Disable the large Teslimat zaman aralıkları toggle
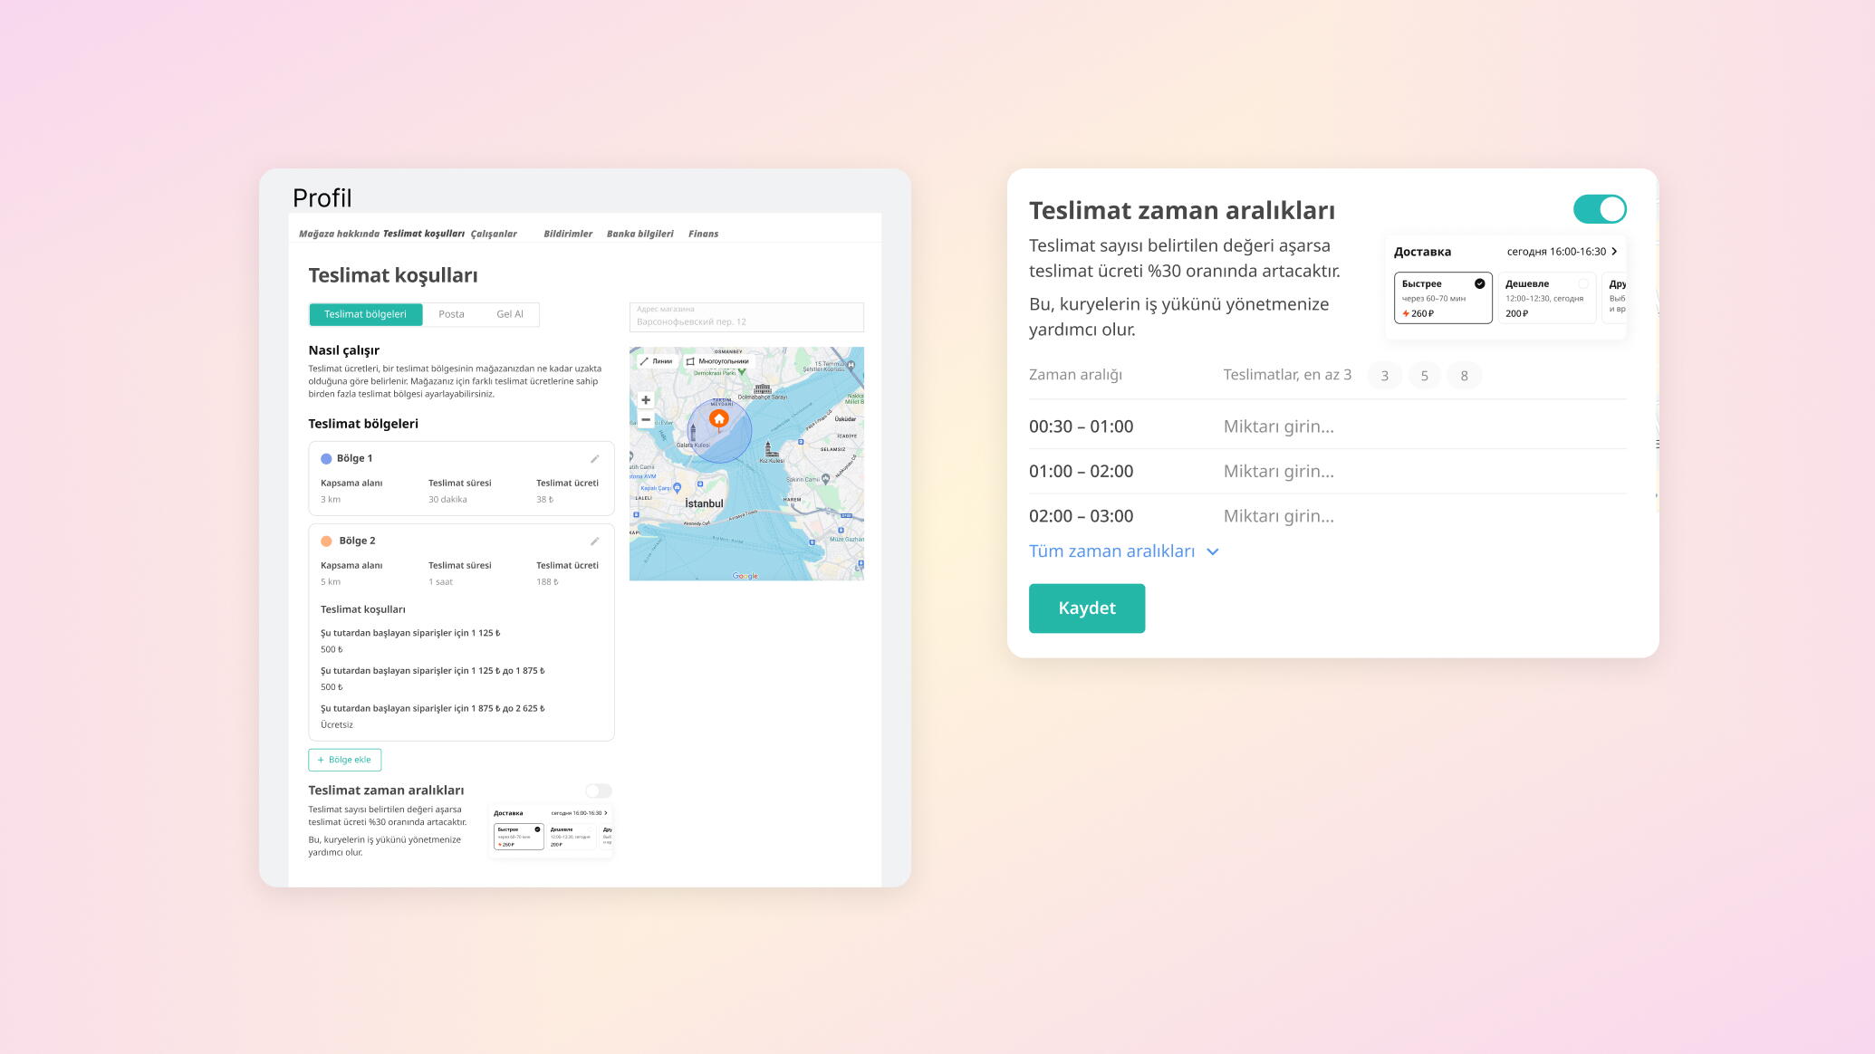The width and height of the screenshot is (1875, 1054). click(x=1600, y=209)
